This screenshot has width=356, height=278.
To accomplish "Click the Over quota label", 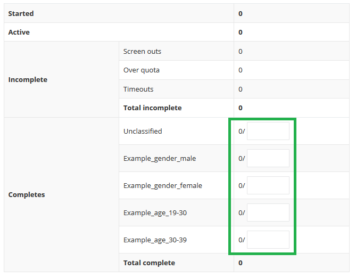I will click(x=142, y=70).
